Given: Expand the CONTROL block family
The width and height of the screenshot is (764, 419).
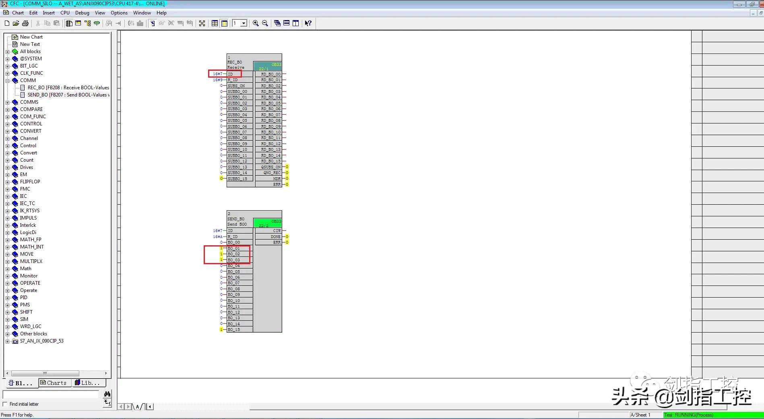Looking at the screenshot, I should pos(7,124).
